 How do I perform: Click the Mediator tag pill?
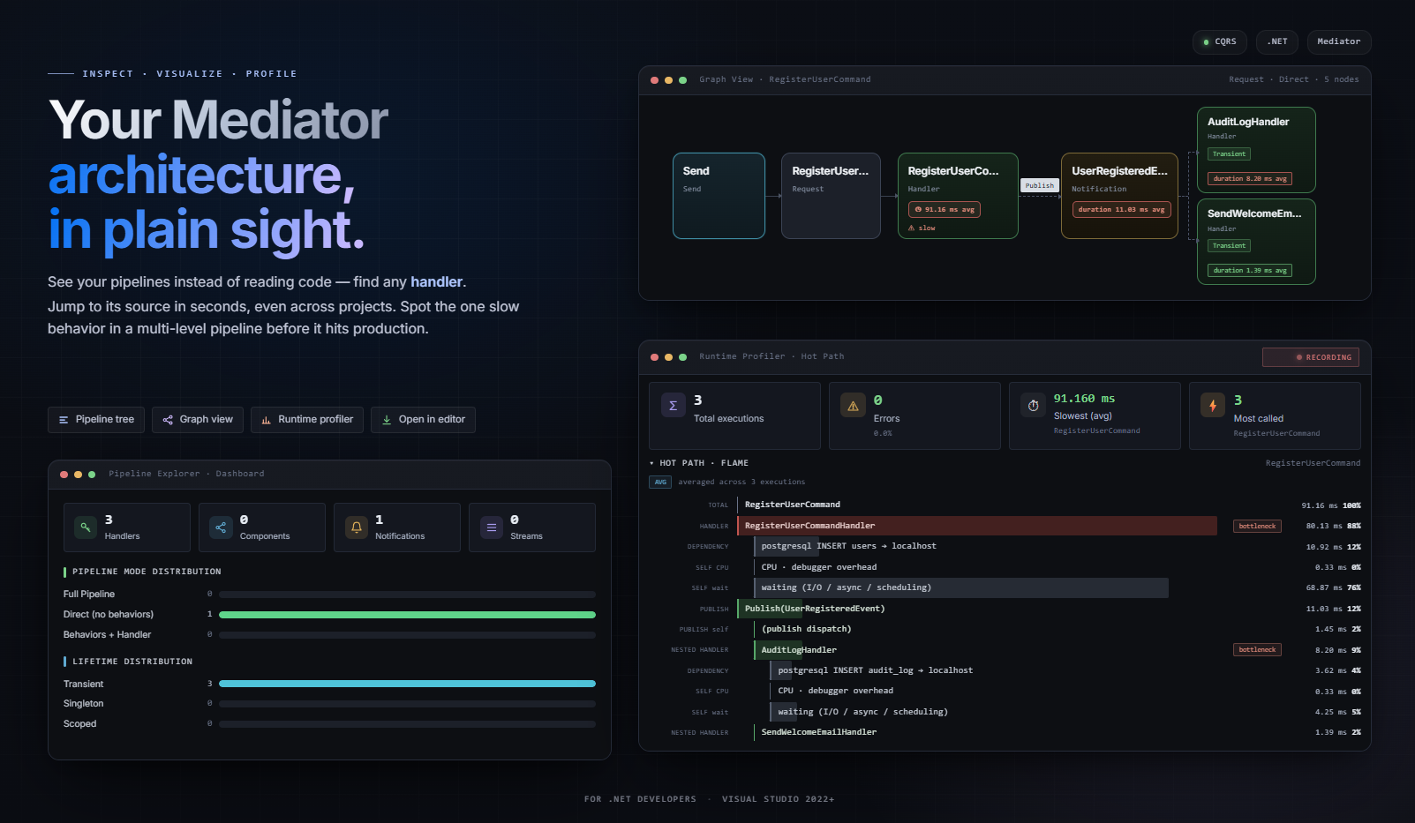coord(1339,41)
